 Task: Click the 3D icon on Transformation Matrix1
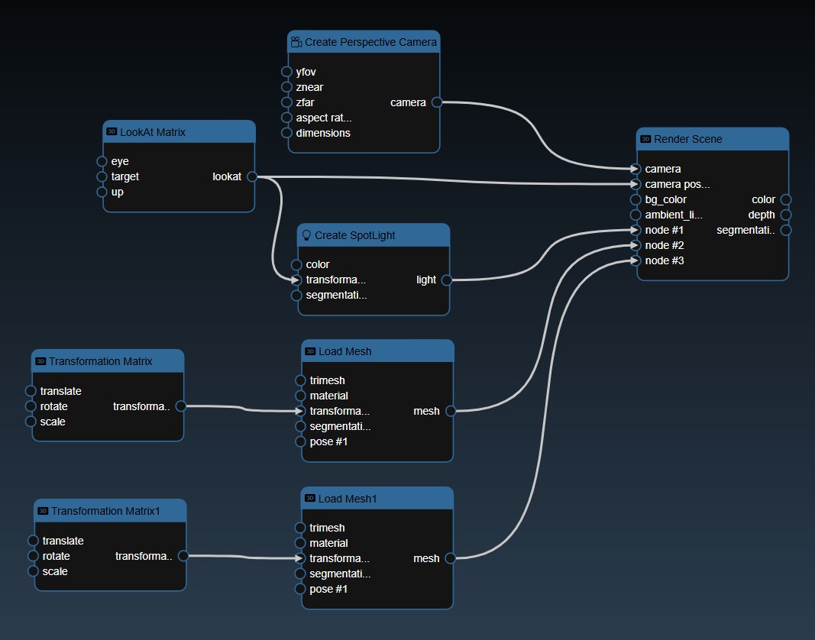(43, 511)
